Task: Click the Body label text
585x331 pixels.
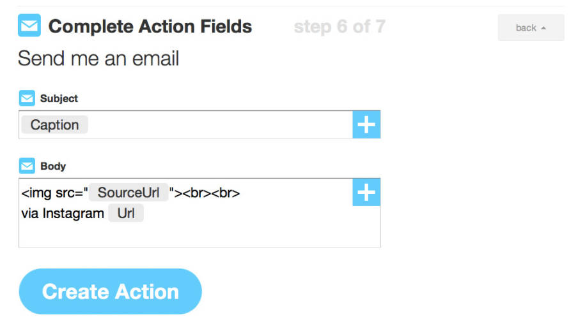Action: pos(53,166)
